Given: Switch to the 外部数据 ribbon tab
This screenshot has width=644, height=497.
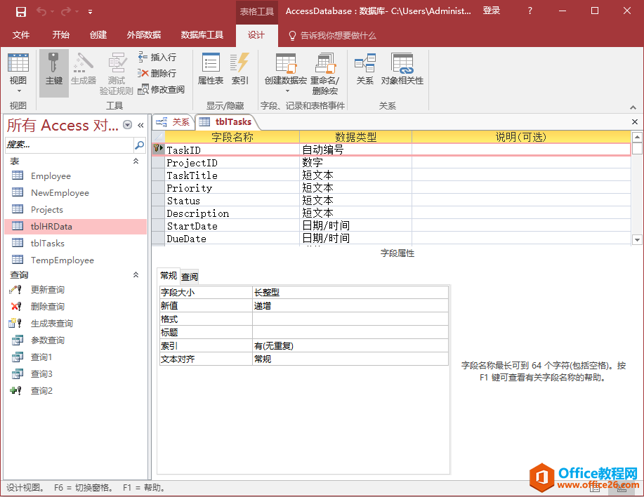Looking at the screenshot, I should click(x=144, y=35).
